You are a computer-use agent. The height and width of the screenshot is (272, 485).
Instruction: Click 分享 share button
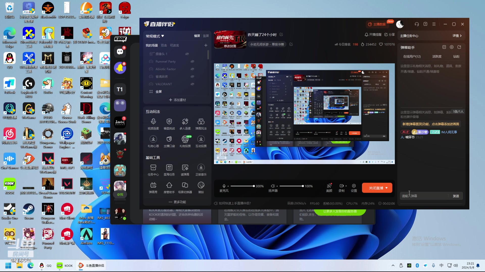390,35
